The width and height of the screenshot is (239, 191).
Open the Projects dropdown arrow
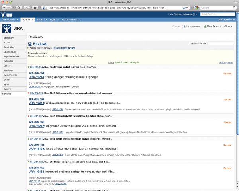pos(33,19)
